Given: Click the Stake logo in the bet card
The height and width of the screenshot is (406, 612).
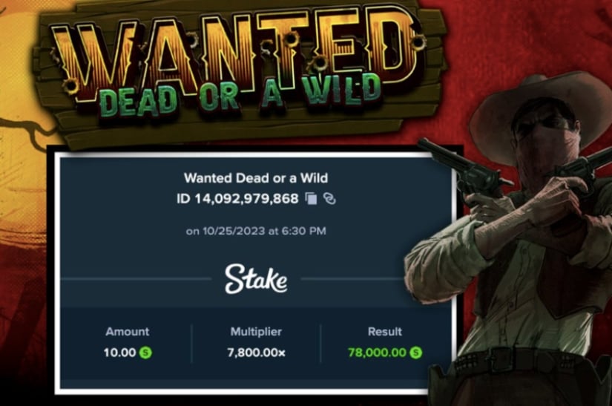Looking at the screenshot, I should pyautogui.click(x=256, y=279).
